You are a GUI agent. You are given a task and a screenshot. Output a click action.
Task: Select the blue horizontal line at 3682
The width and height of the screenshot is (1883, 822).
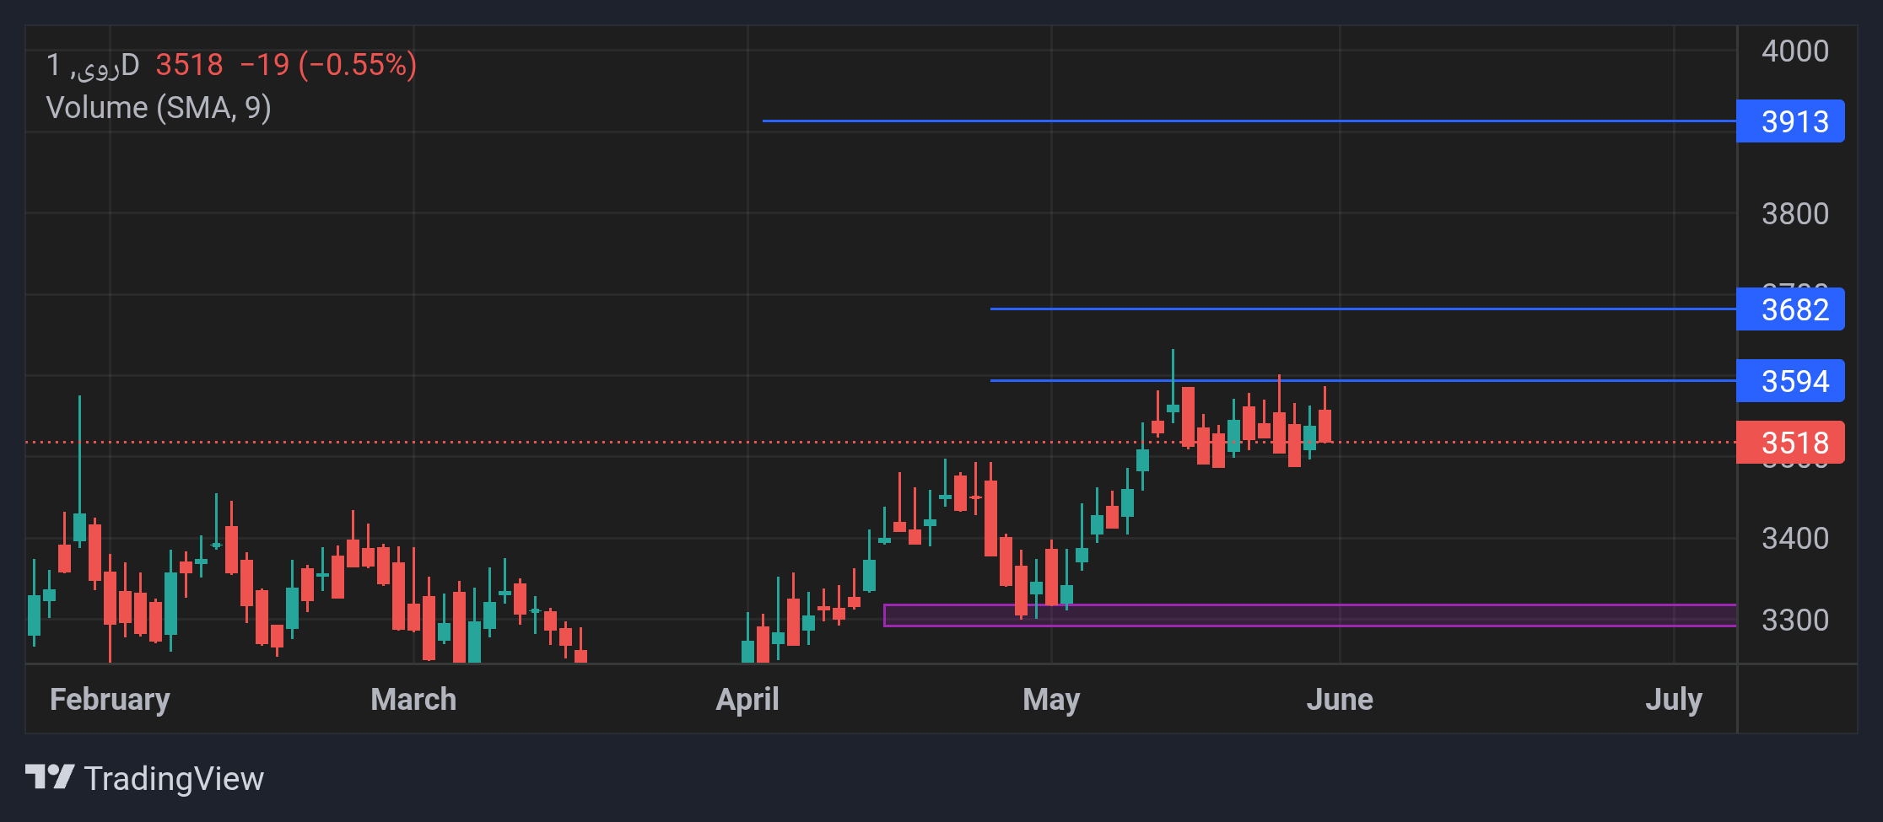(1363, 309)
